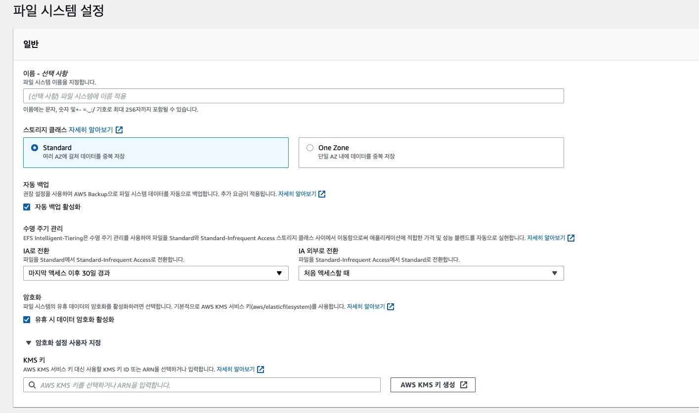Click the search magnifier icon in KMS field
This screenshot has height=413, width=699.
click(x=32, y=385)
